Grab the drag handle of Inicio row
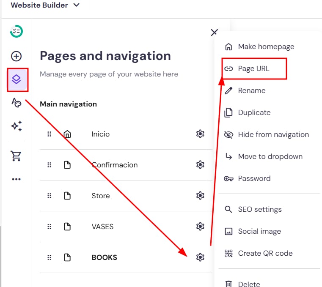 point(49,134)
